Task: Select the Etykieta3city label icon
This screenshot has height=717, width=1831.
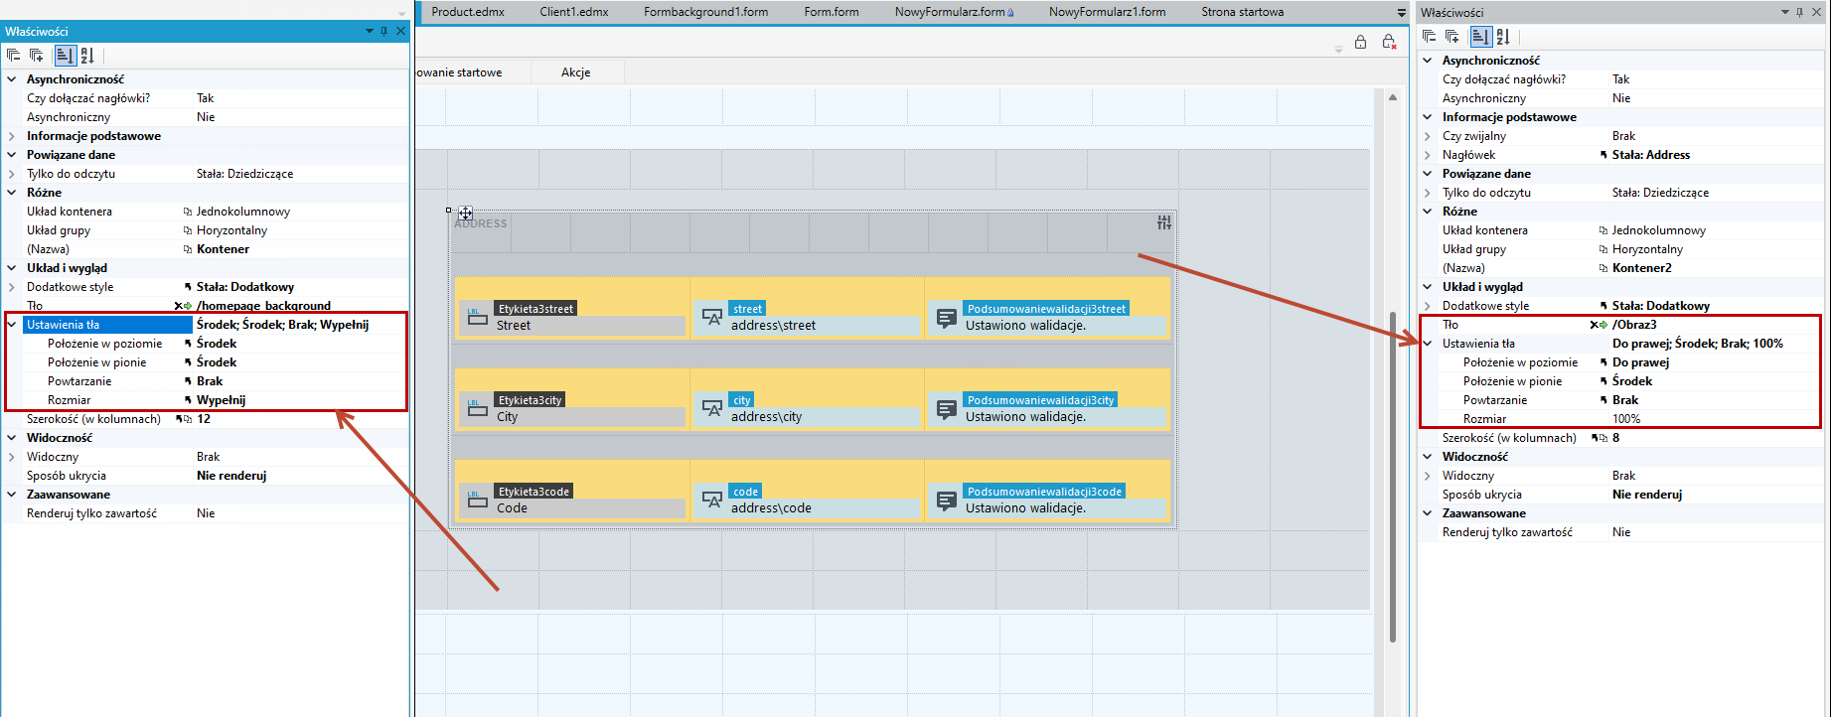Action: [x=477, y=408]
